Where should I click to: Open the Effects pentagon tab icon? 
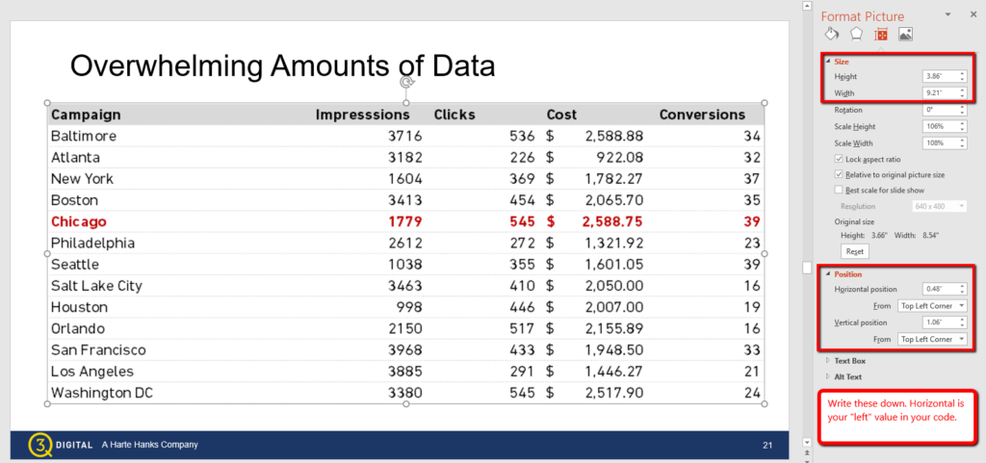pyautogui.click(x=856, y=35)
